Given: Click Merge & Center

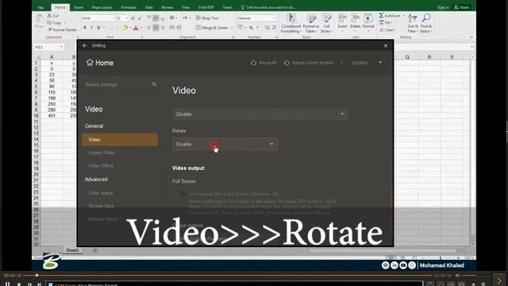Looking at the screenshot, I should 213,28.
